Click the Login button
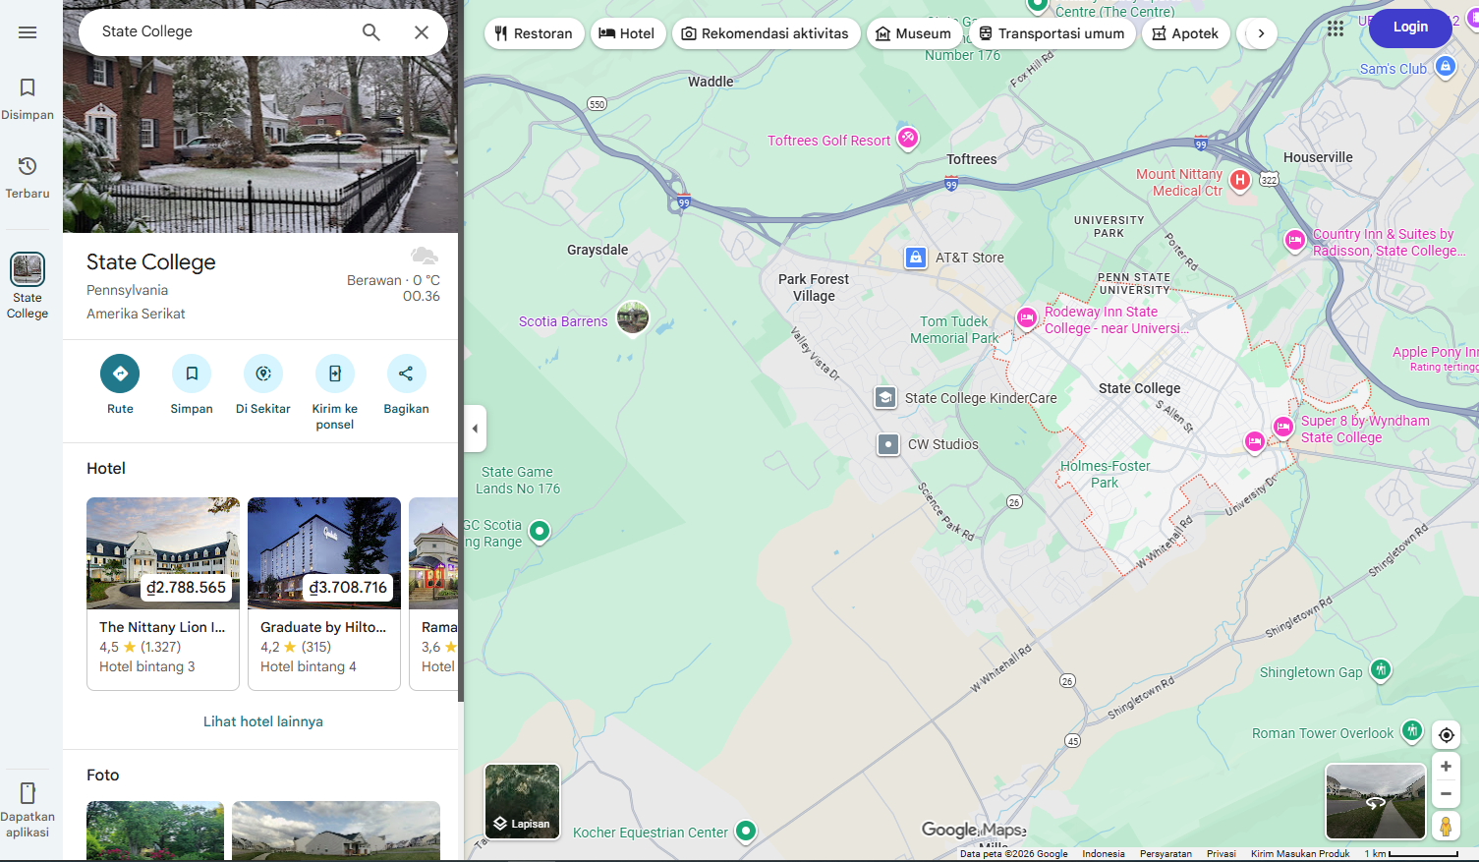Viewport: 1479px width, 862px height. click(x=1410, y=28)
